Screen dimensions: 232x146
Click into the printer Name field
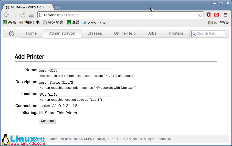(76, 70)
